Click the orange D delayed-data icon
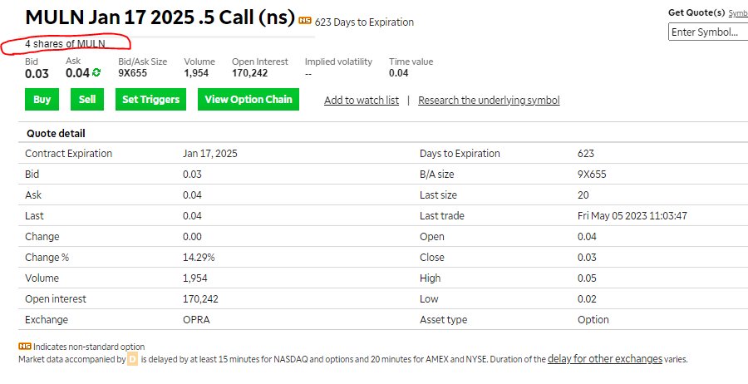This screenshot has height=384, width=748. coord(132,359)
